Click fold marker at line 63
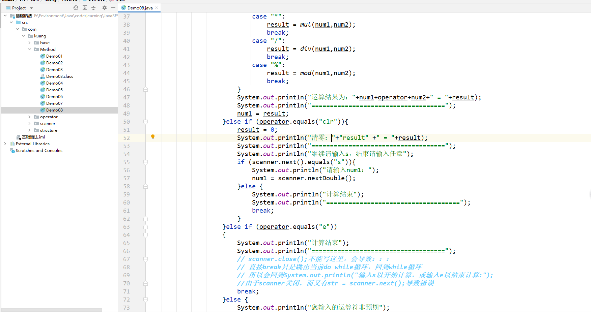Screen dimensions: 591x312 (x=146, y=227)
